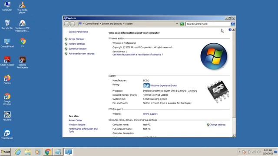Open System protection

[77, 49]
